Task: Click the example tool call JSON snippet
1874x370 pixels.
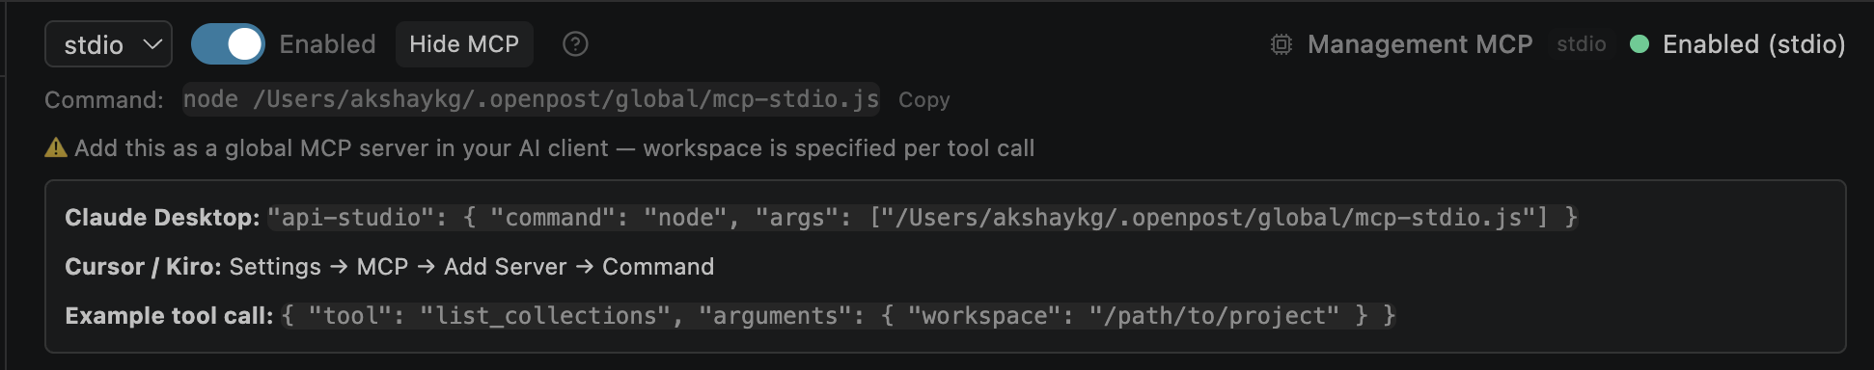Action: point(839,316)
